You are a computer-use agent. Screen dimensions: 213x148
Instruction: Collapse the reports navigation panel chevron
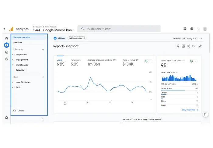42,120
